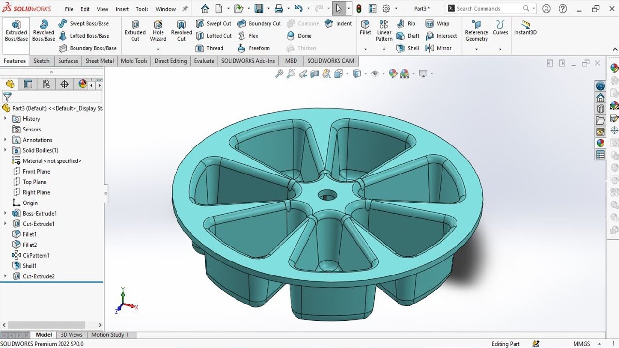Click the Dome feature tool
Image resolution: width=619 pixels, height=348 pixels.
(x=299, y=36)
